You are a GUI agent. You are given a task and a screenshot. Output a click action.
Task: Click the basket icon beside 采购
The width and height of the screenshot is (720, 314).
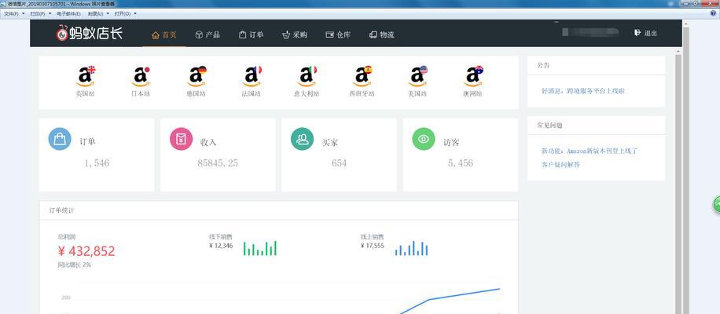pos(286,35)
